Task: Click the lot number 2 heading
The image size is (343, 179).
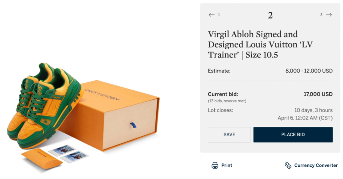Action: coord(270,15)
